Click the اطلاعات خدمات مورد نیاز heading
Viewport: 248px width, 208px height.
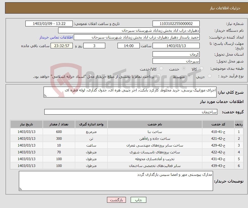click(x=222, y=102)
